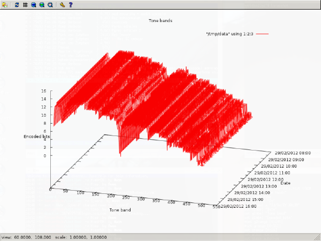Image resolution: width=321 pixels, height=241 pixels.
Task: Click the 29/02/2012 16:00 tick label
Action: coord(239,206)
